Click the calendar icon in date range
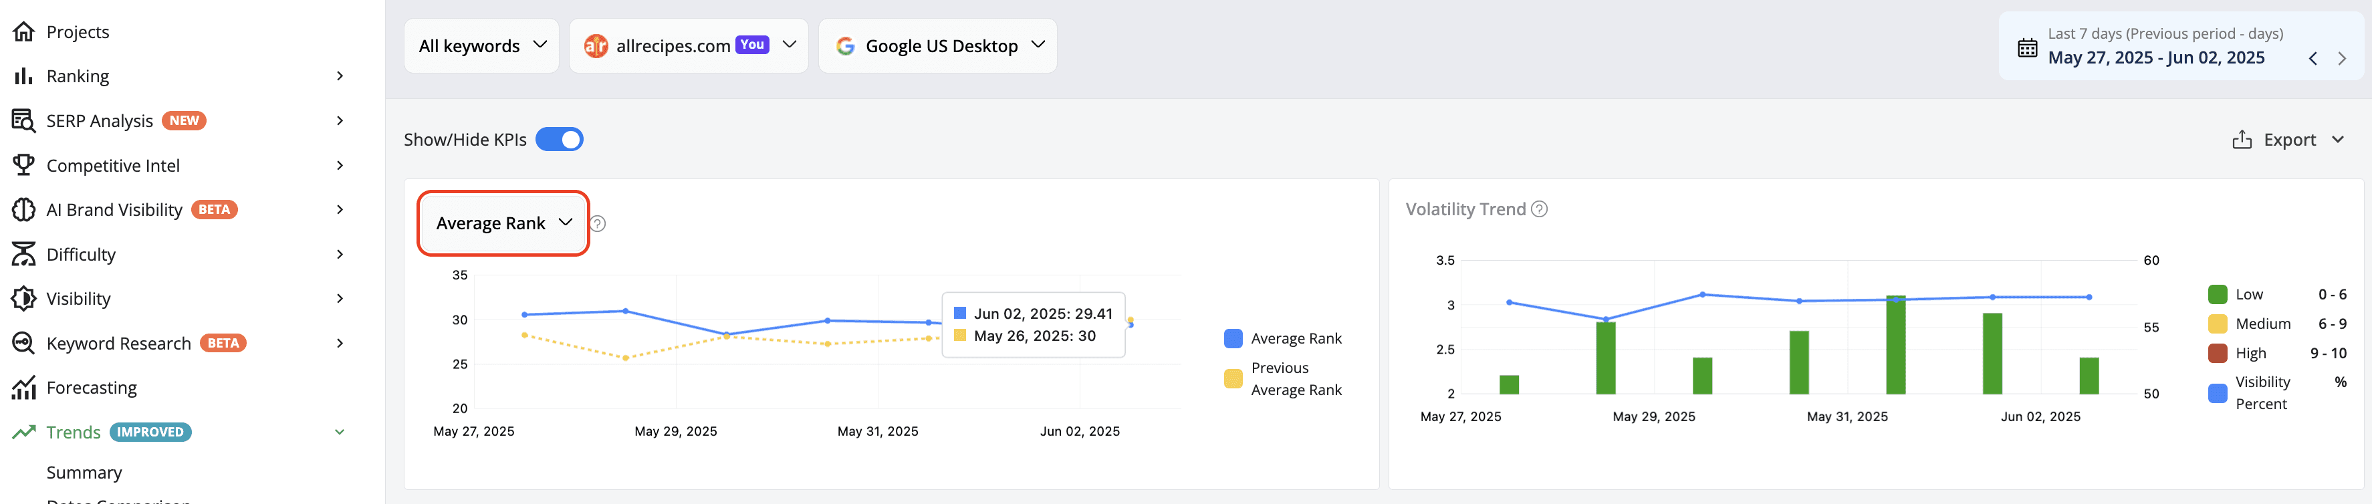Screen dimensions: 2372x504 coord(2027,48)
